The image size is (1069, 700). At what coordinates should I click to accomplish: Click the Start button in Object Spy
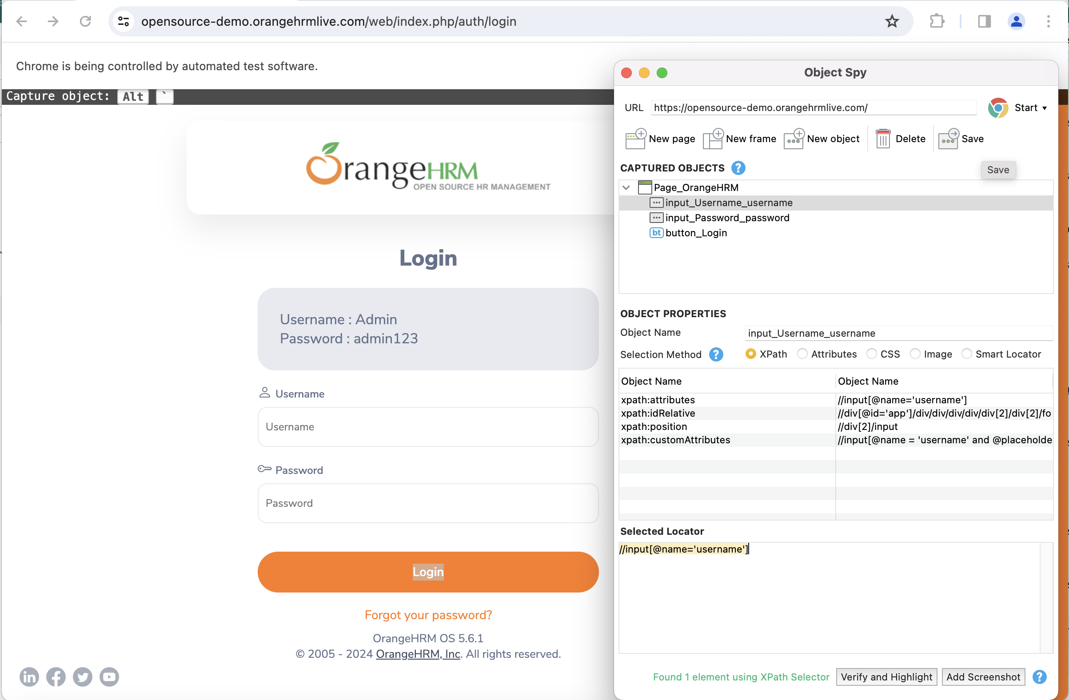point(1026,108)
